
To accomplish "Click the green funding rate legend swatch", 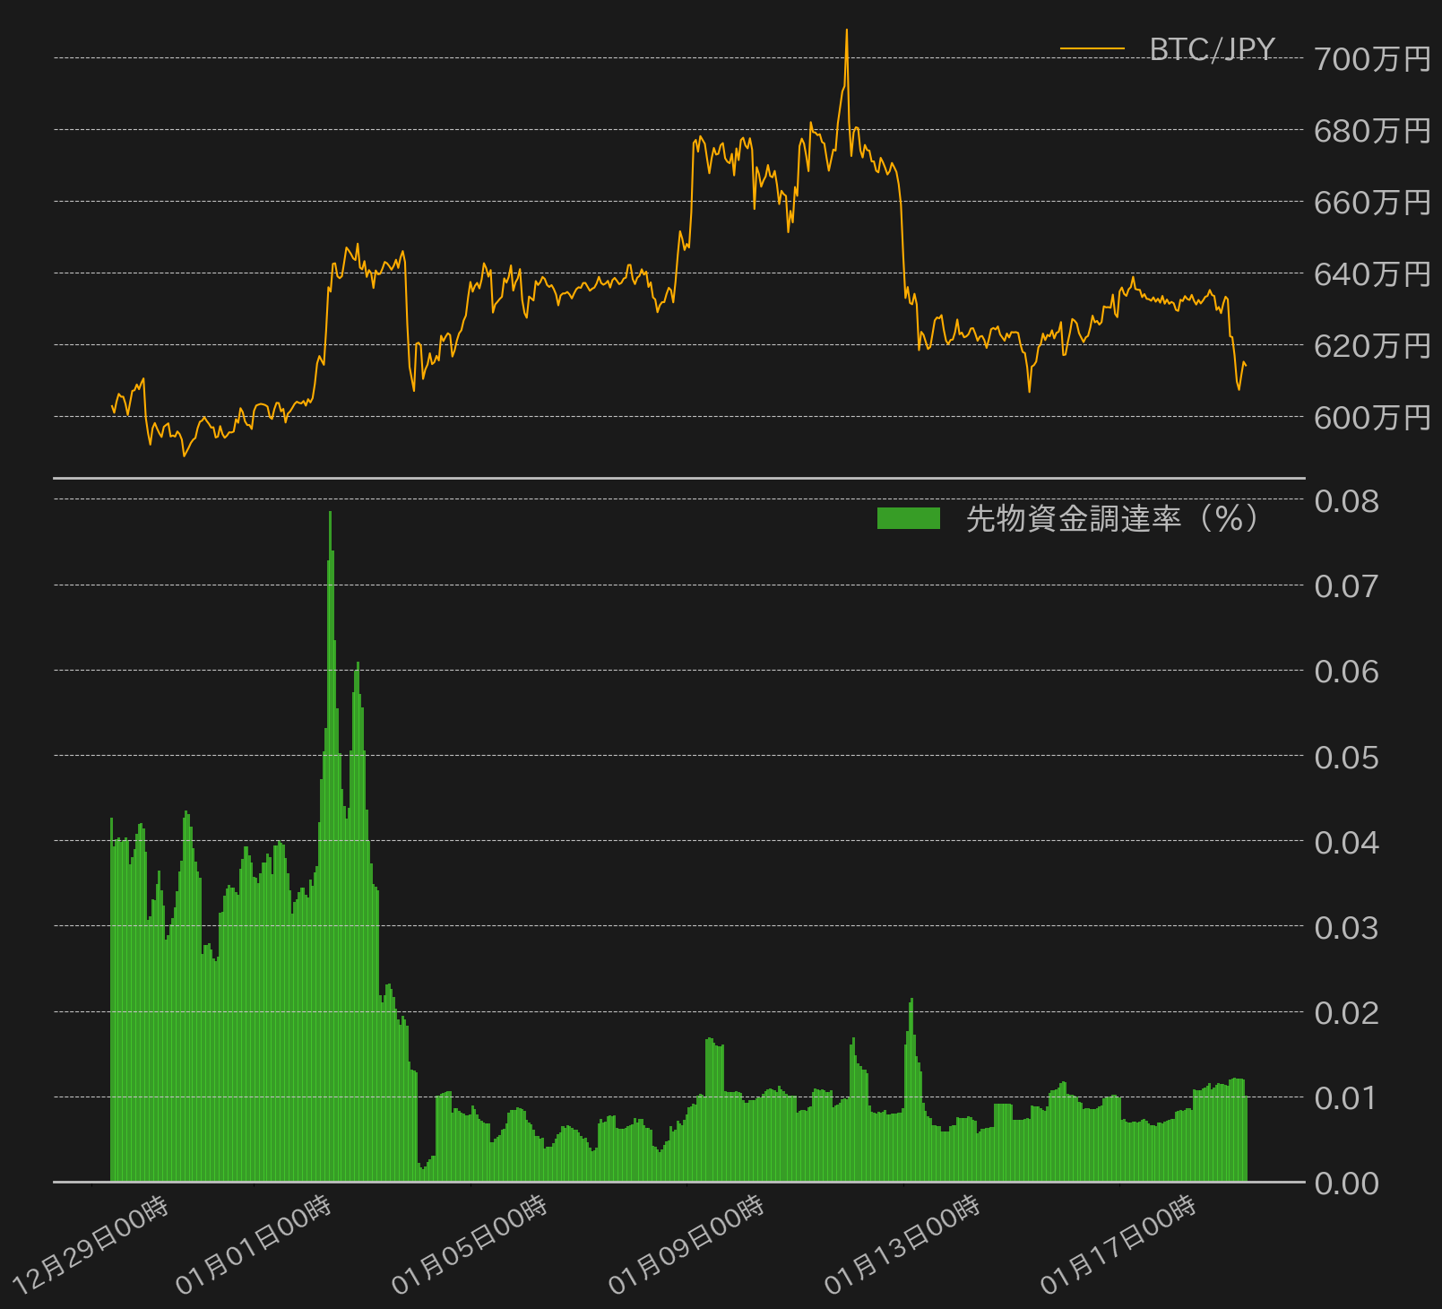I will coord(909,518).
